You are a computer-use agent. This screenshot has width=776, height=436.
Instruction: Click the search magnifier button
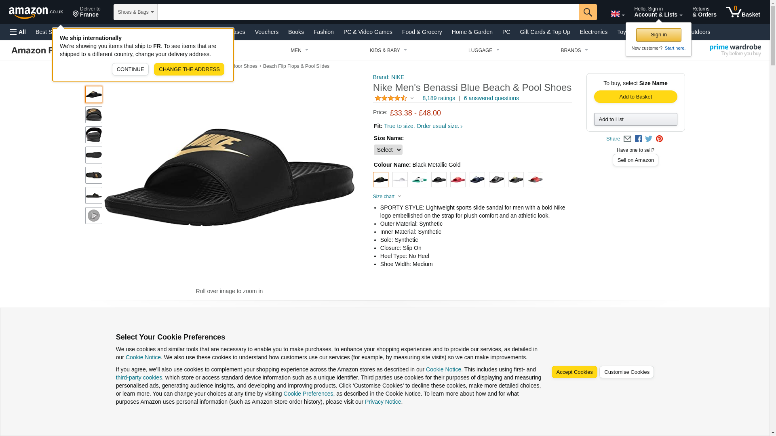click(x=588, y=12)
